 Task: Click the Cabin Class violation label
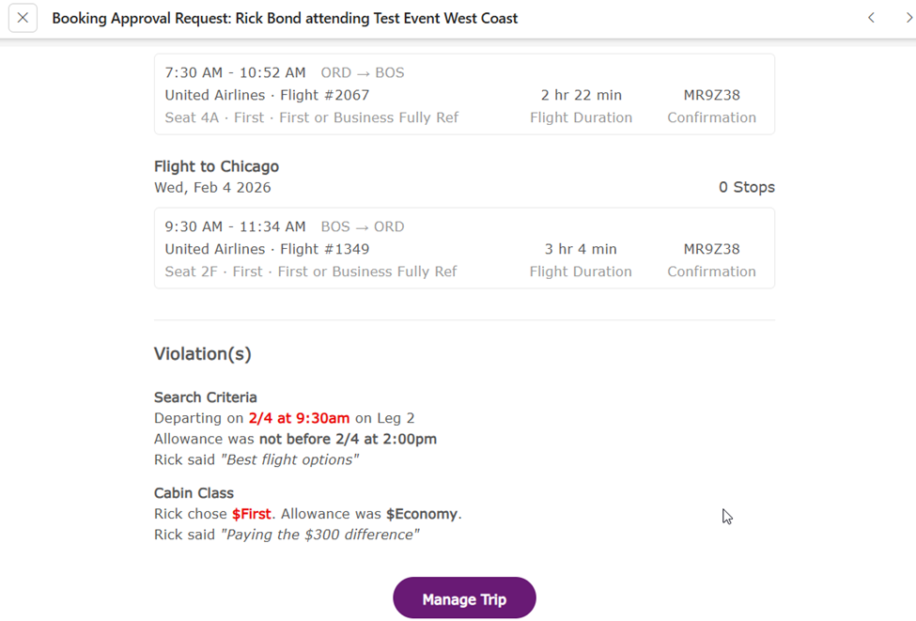tap(194, 493)
